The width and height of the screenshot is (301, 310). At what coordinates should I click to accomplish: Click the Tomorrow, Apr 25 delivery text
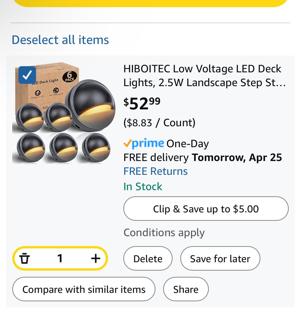(x=237, y=157)
